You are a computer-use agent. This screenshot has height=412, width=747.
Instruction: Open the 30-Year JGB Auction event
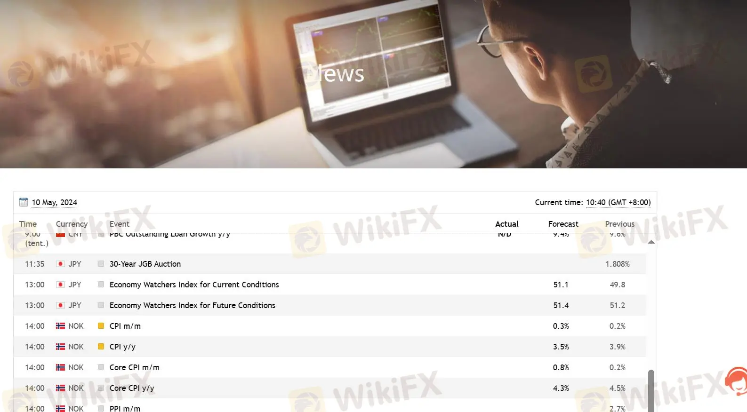145,264
